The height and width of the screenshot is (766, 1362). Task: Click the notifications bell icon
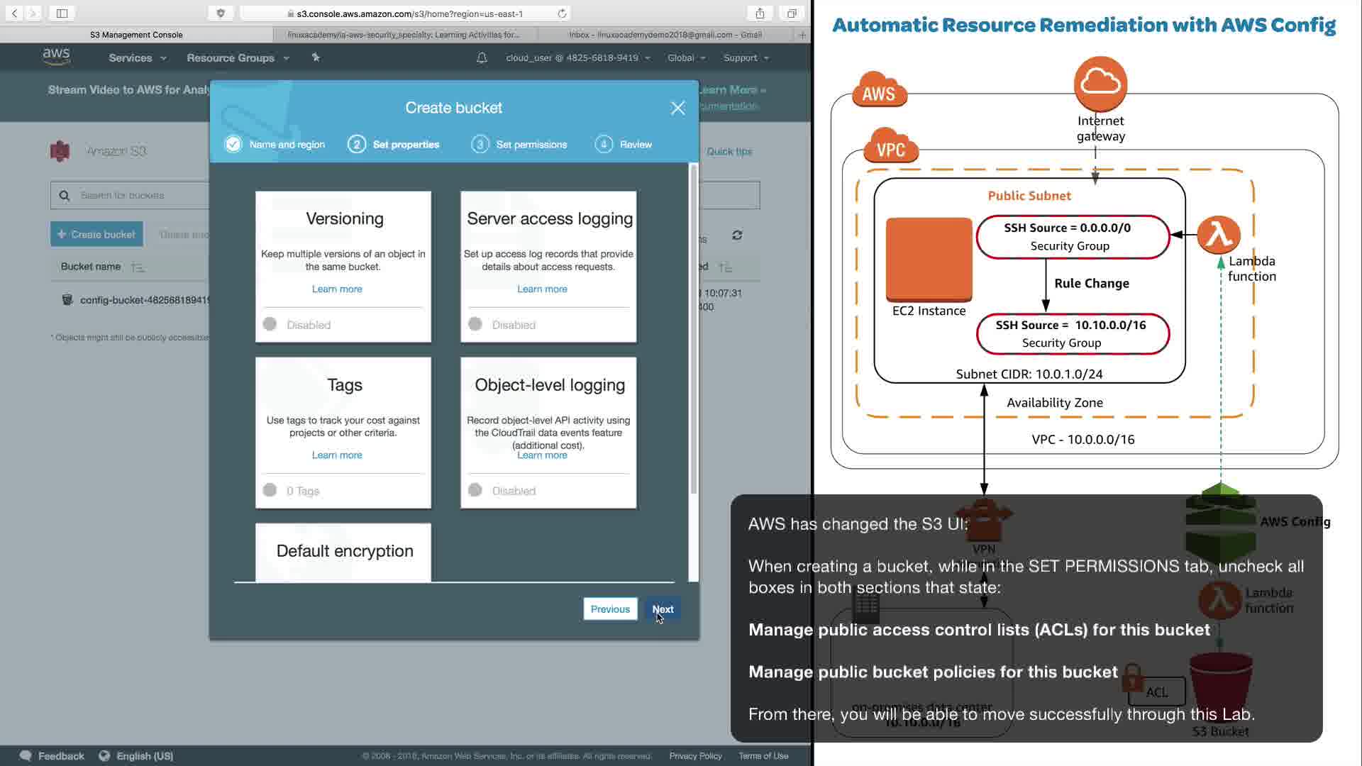tap(482, 58)
